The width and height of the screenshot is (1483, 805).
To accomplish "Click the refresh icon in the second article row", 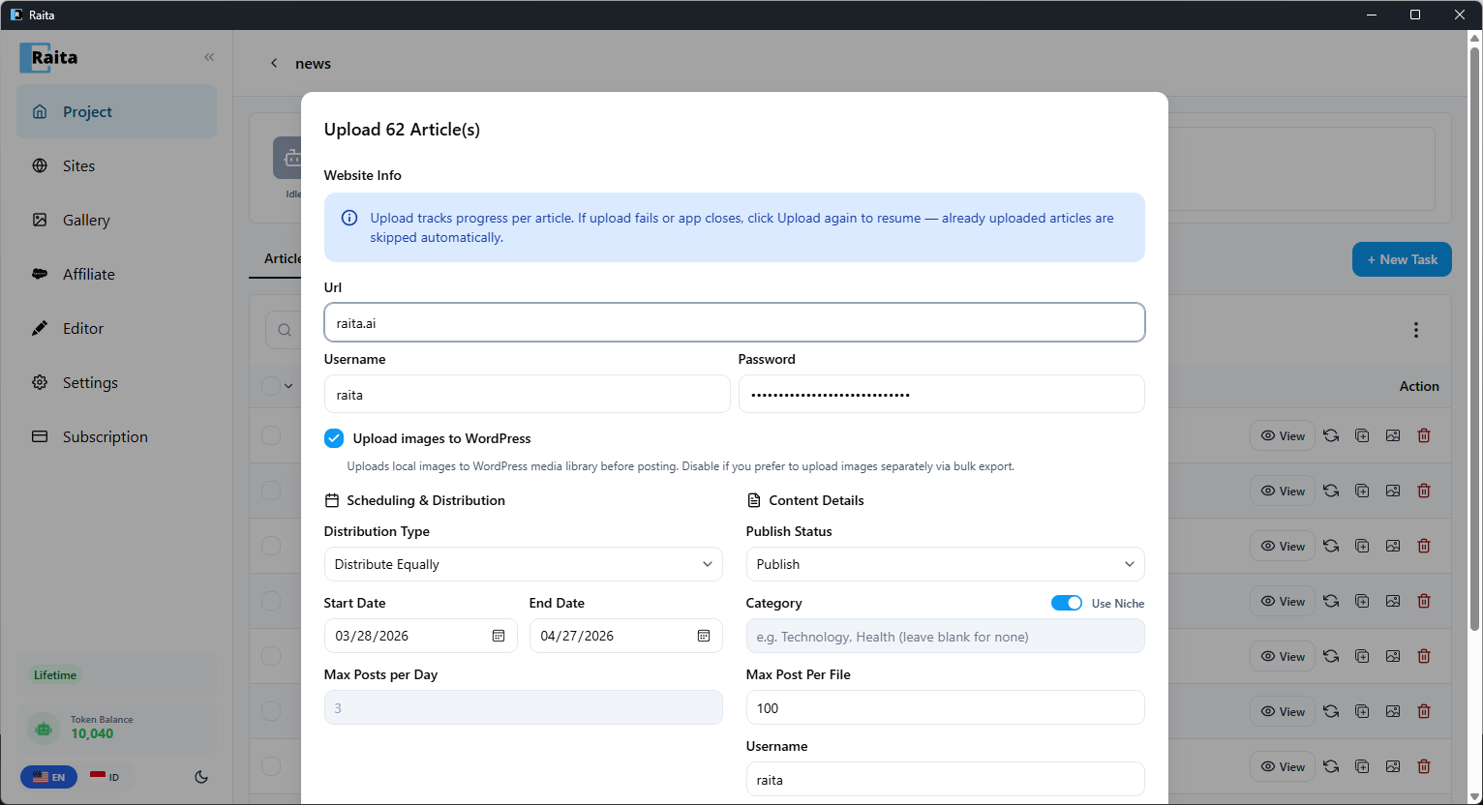I will click(x=1331, y=491).
